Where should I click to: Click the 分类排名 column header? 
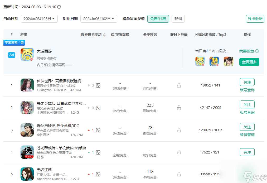click(x=150, y=35)
